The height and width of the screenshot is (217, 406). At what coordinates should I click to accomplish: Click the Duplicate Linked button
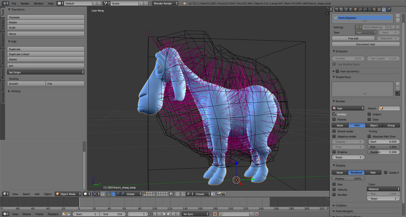click(46, 54)
